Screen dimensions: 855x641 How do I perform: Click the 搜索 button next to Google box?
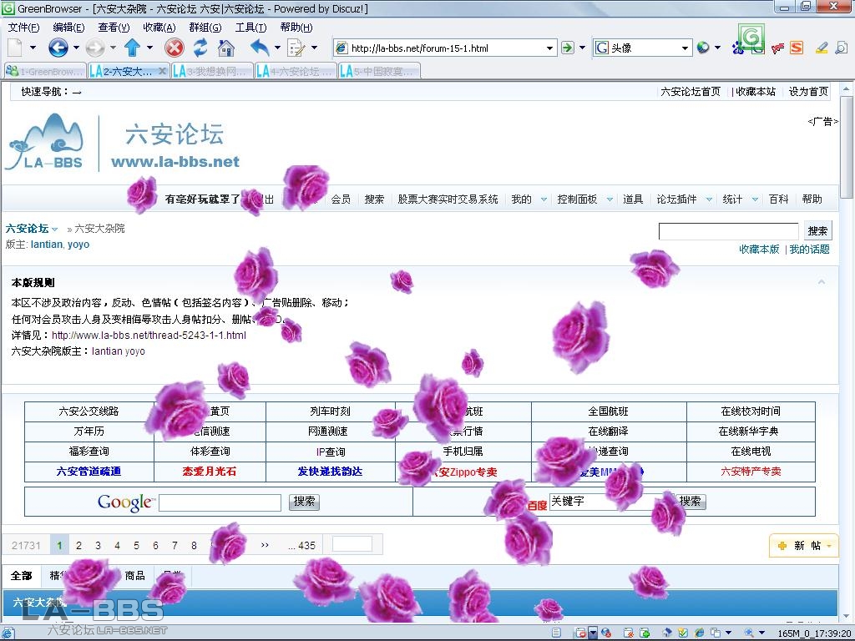click(303, 502)
